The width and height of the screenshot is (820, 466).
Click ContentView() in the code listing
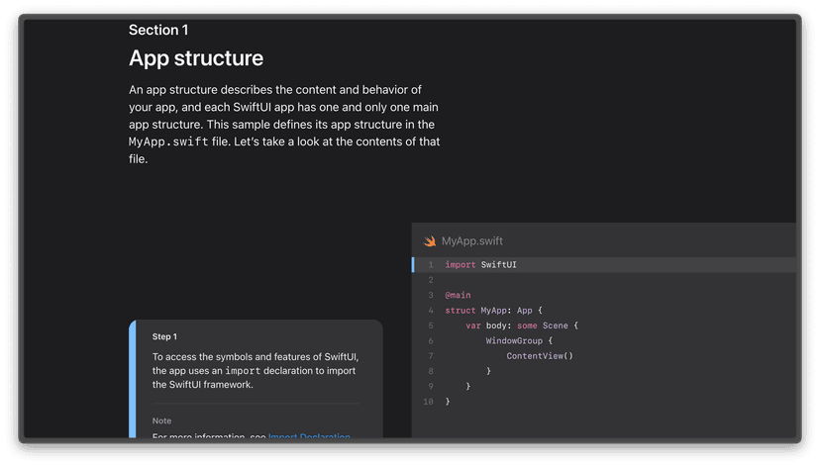pos(540,356)
